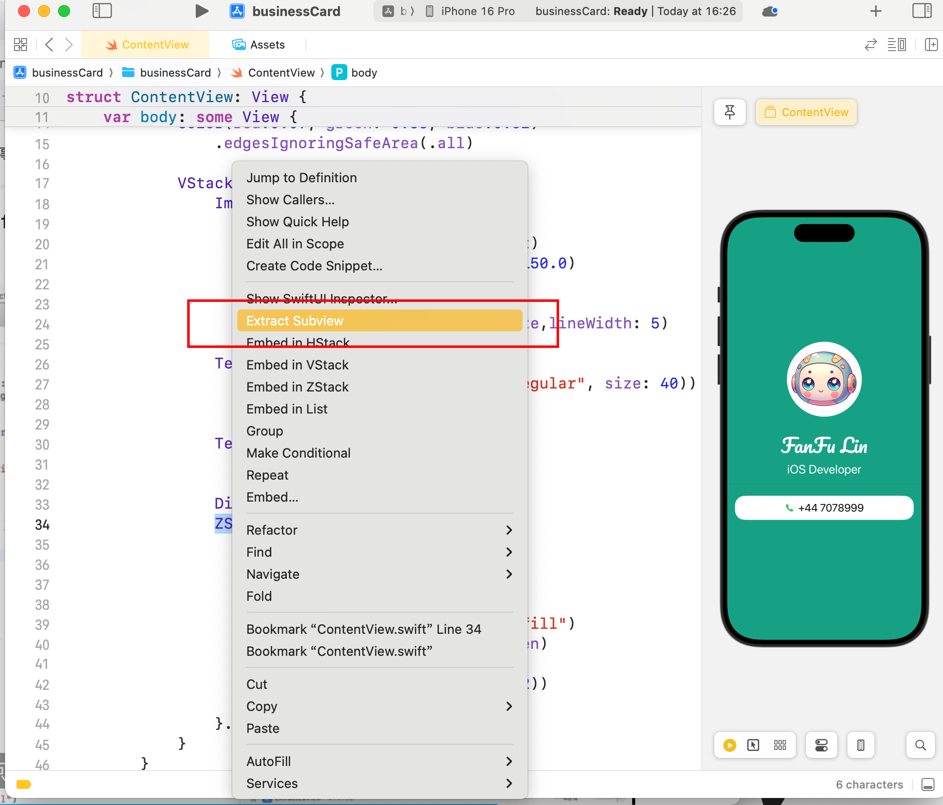Choose Fold from context menu
This screenshot has width=943, height=805.
pyautogui.click(x=380, y=596)
